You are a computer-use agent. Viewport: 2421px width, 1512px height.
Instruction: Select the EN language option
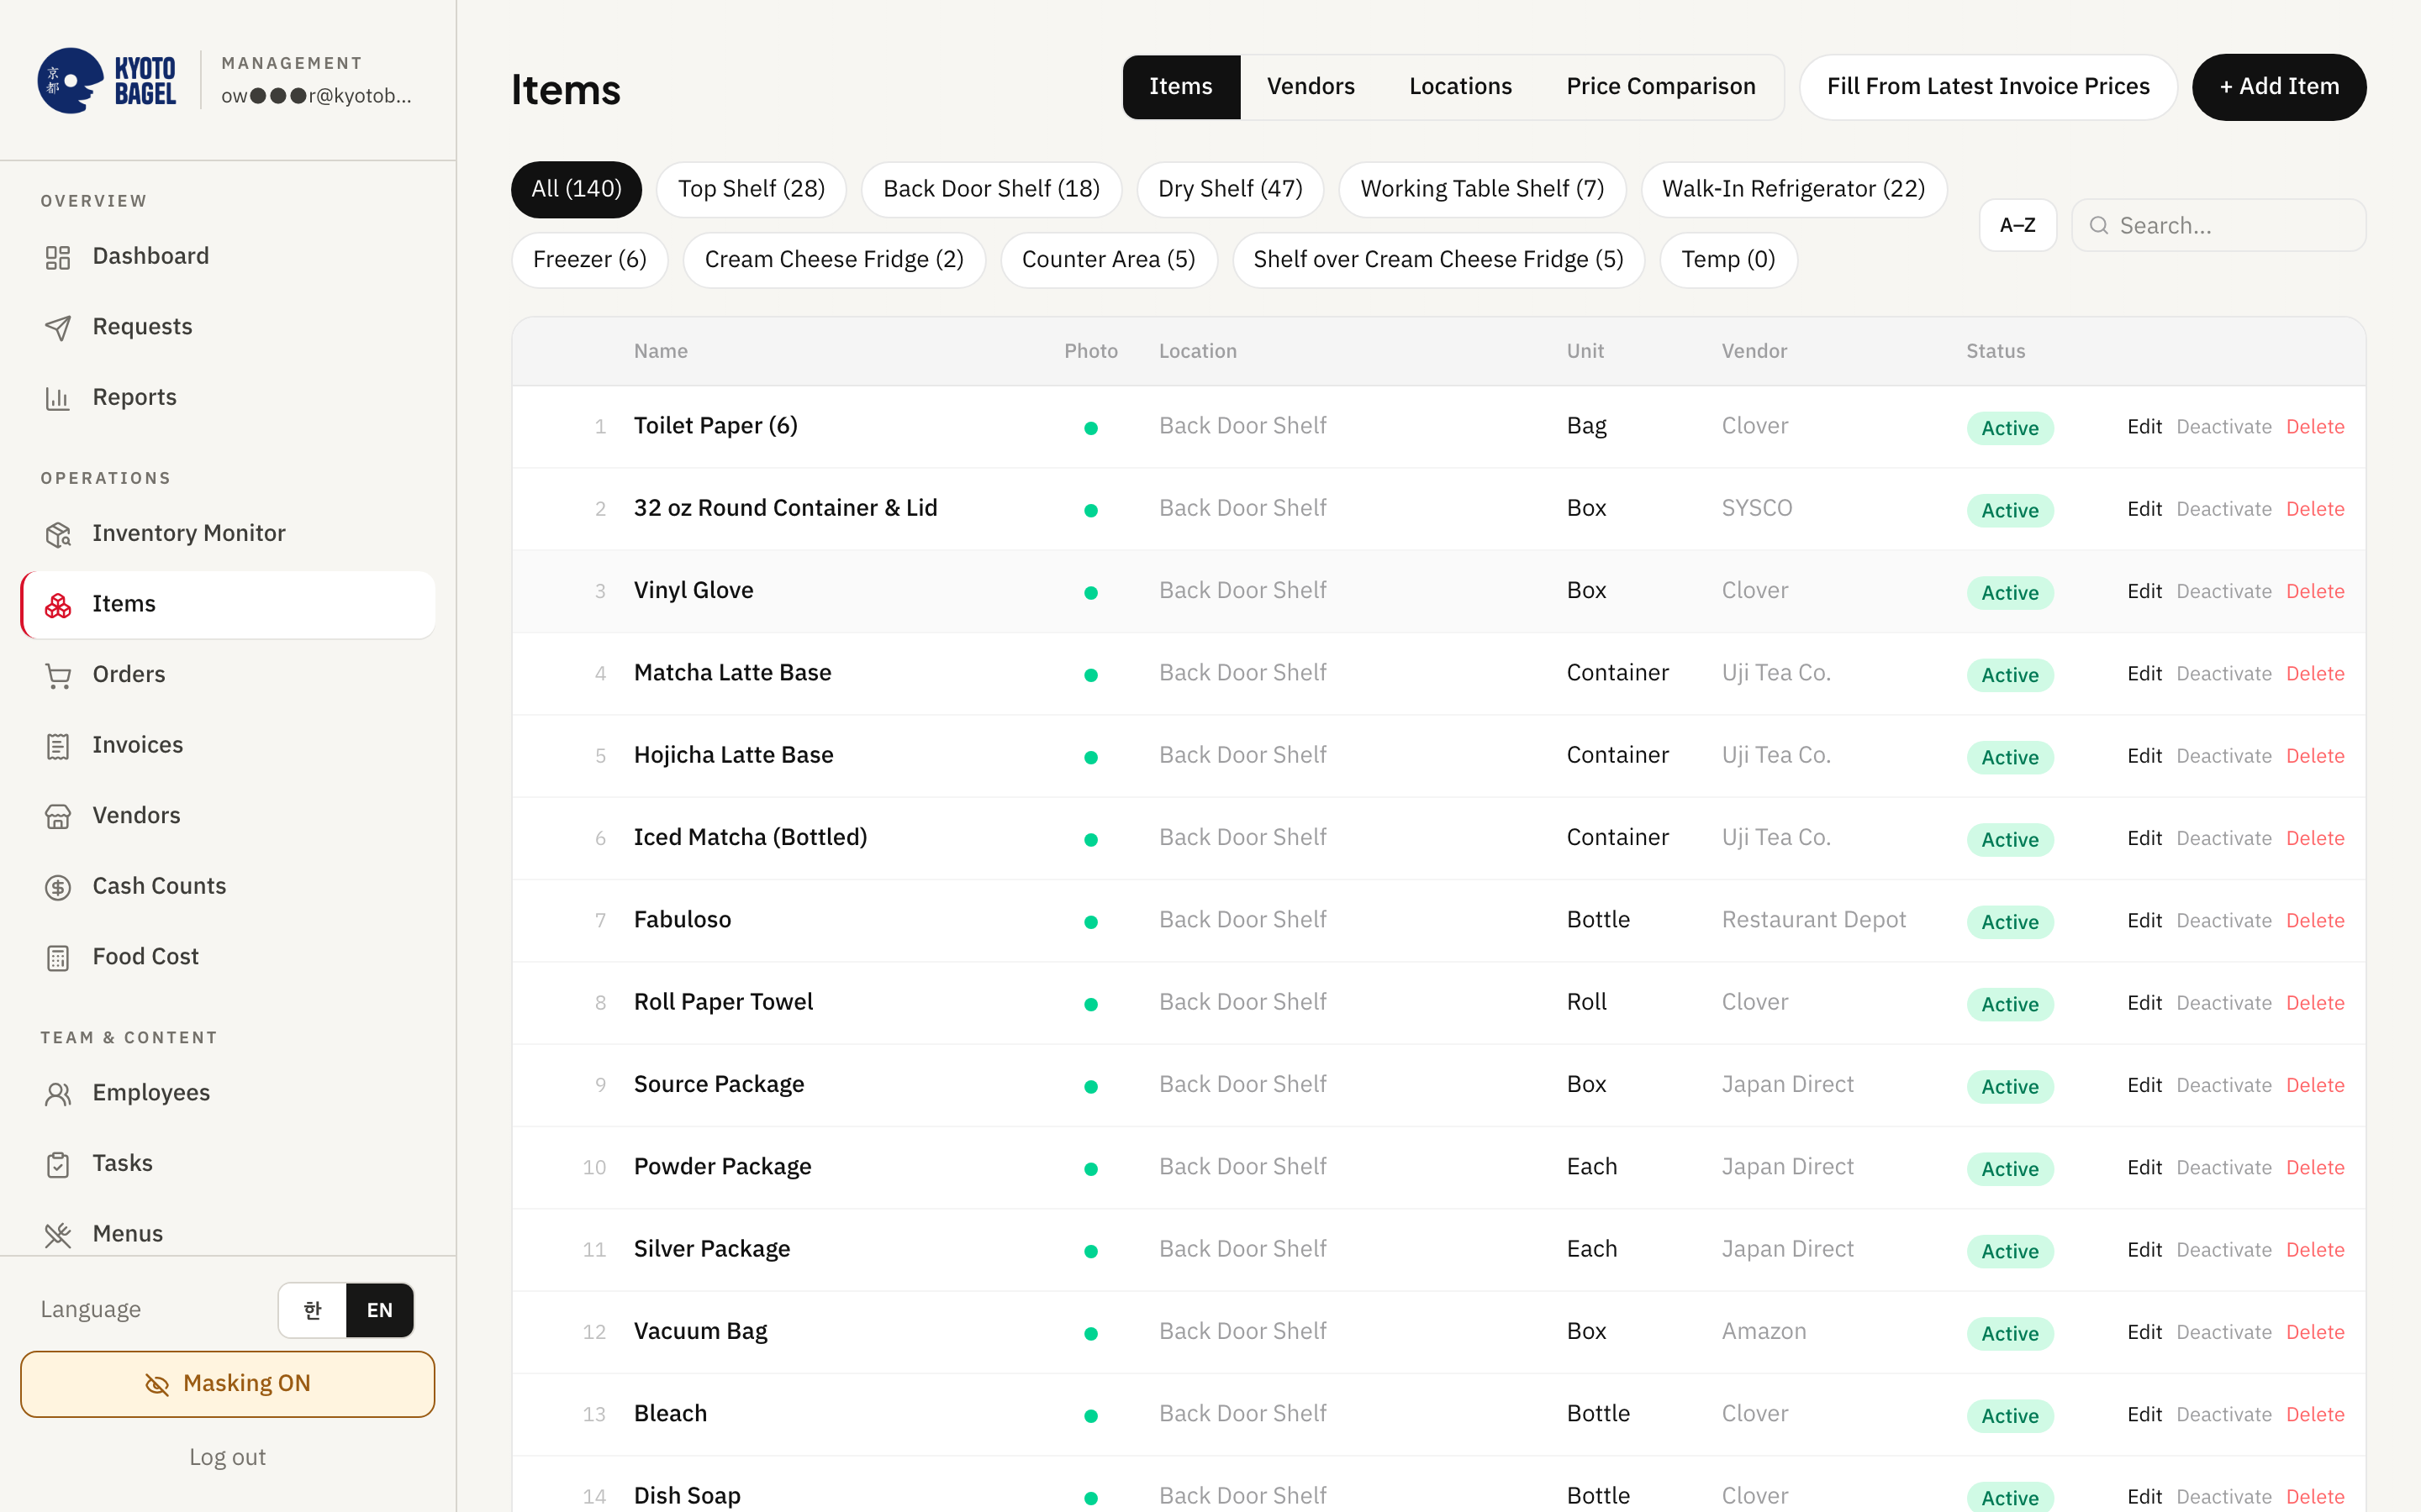380,1310
